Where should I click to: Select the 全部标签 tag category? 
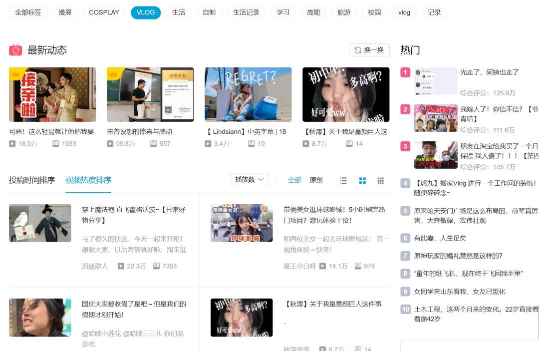pyautogui.click(x=28, y=12)
